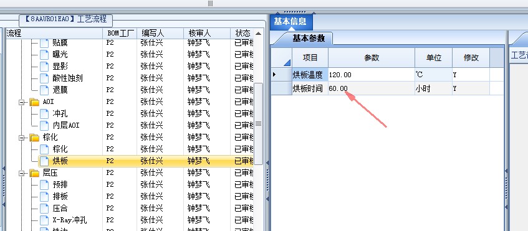
Task: Open the 基本参数 sub-tab
Action: point(309,38)
